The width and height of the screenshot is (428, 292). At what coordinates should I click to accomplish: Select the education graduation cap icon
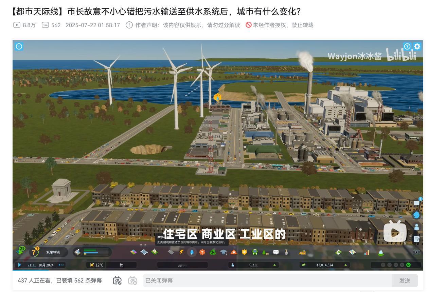223,252
